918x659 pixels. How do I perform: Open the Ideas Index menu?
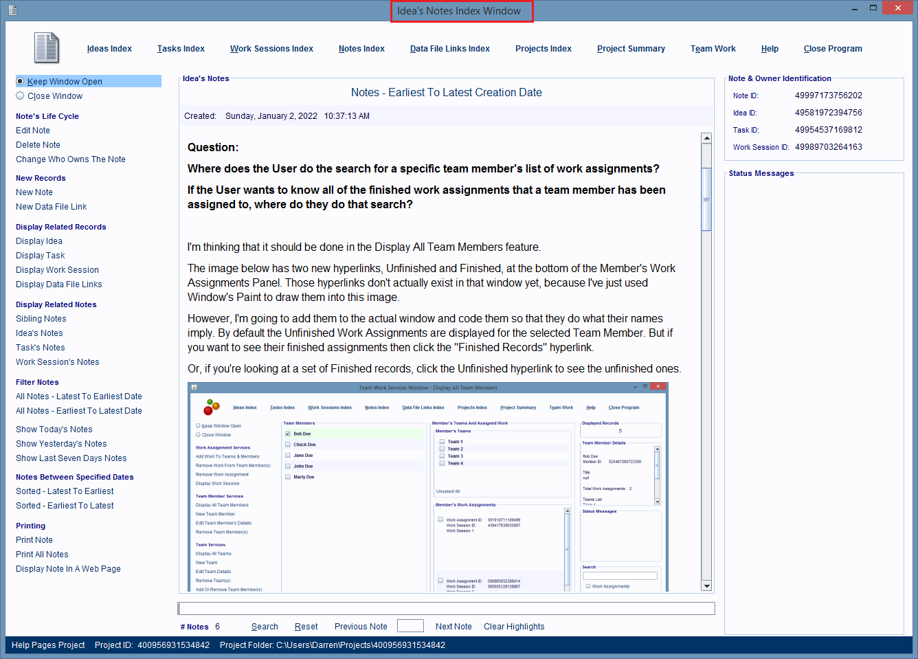tap(109, 49)
